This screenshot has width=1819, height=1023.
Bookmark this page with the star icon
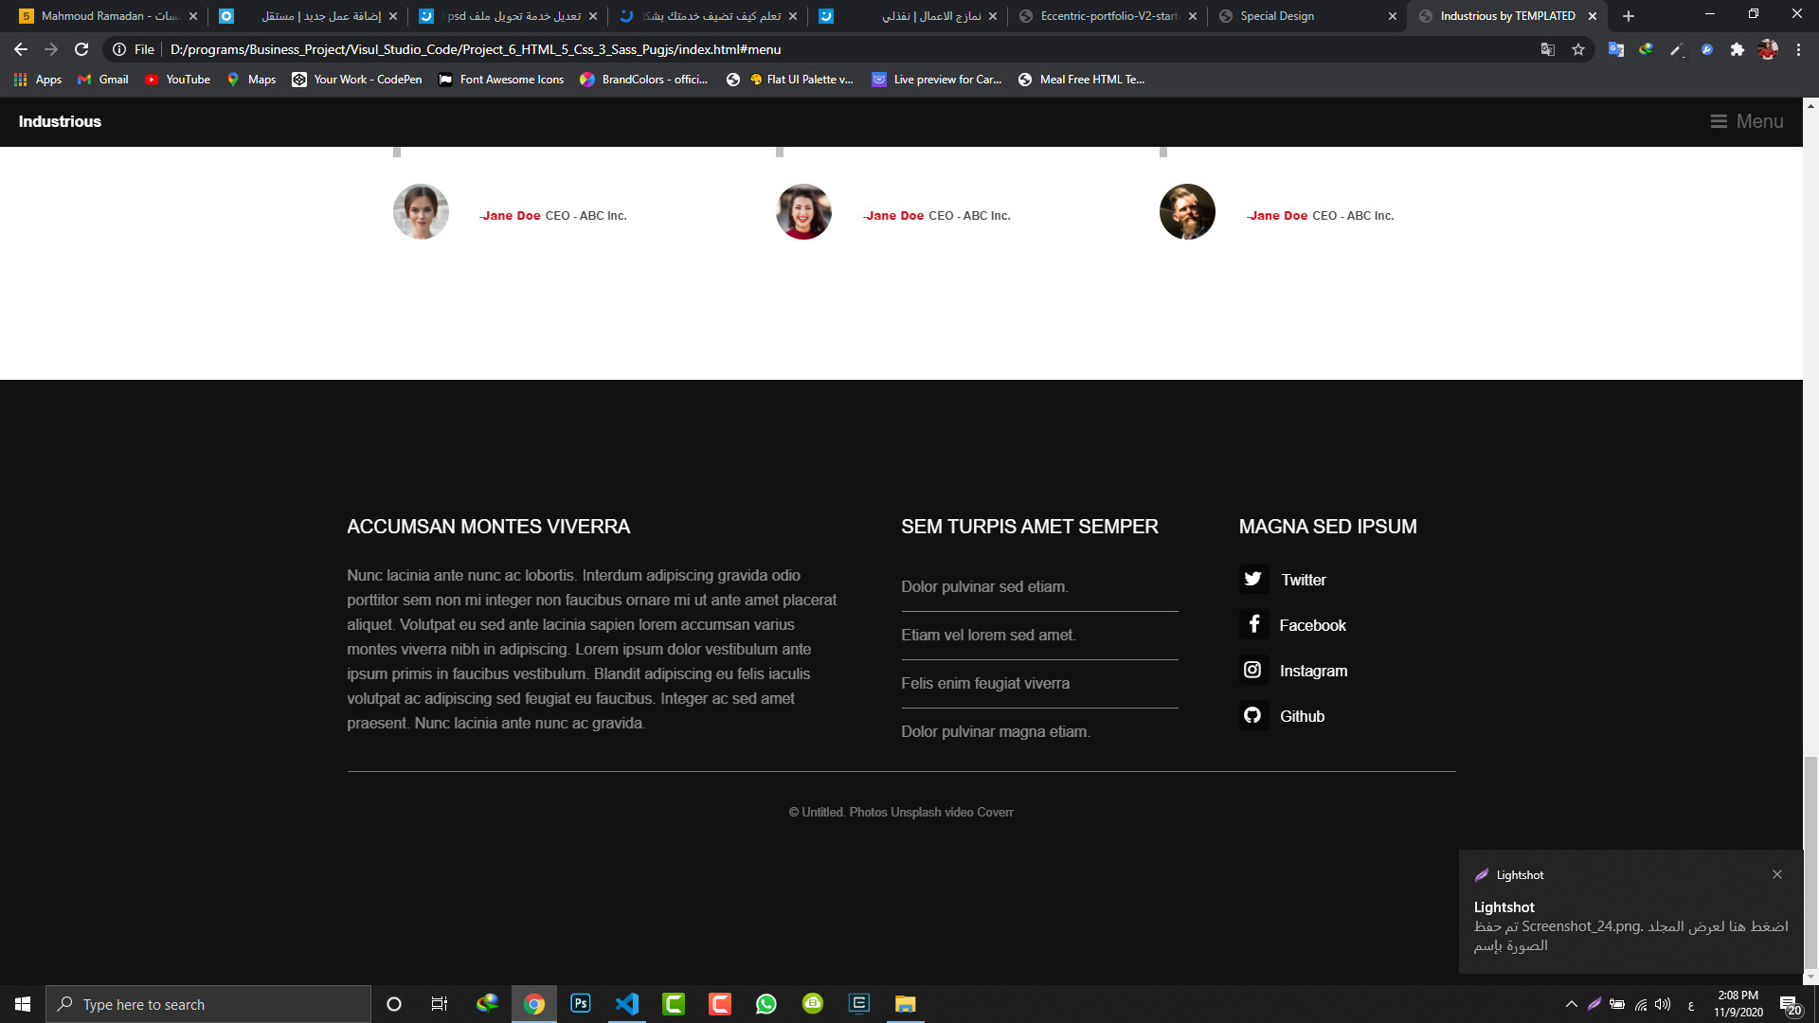click(1578, 49)
